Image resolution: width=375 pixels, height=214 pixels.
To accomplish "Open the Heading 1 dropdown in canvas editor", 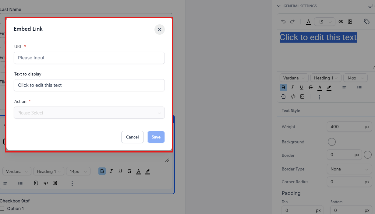I will (x=49, y=171).
